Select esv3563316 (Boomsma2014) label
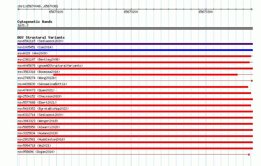Screen dimensions: 261x166 click(39, 72)
